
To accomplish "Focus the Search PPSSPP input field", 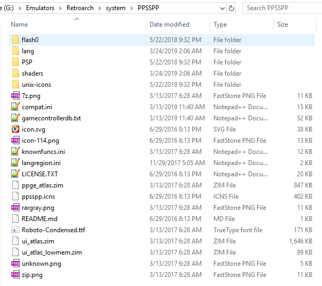I will click(x=283, y=8).
